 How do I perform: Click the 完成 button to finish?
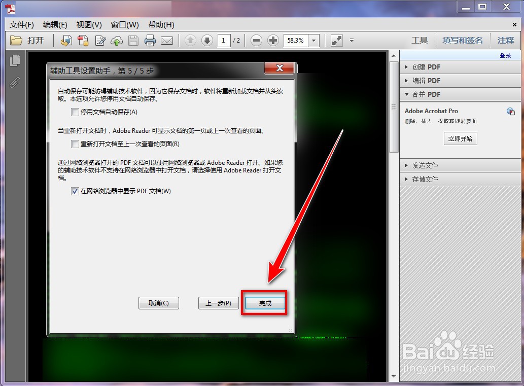tap(264, 303)
